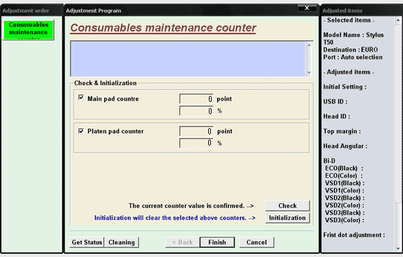Click the Check button
403x257 pixels.
(287, 205)
